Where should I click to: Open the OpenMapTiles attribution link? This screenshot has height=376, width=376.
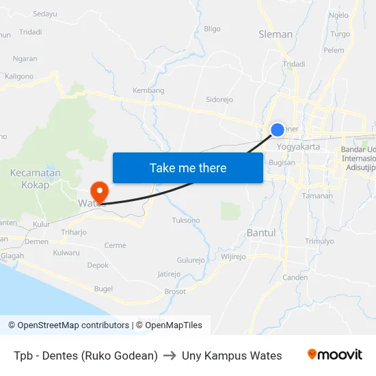170,325
